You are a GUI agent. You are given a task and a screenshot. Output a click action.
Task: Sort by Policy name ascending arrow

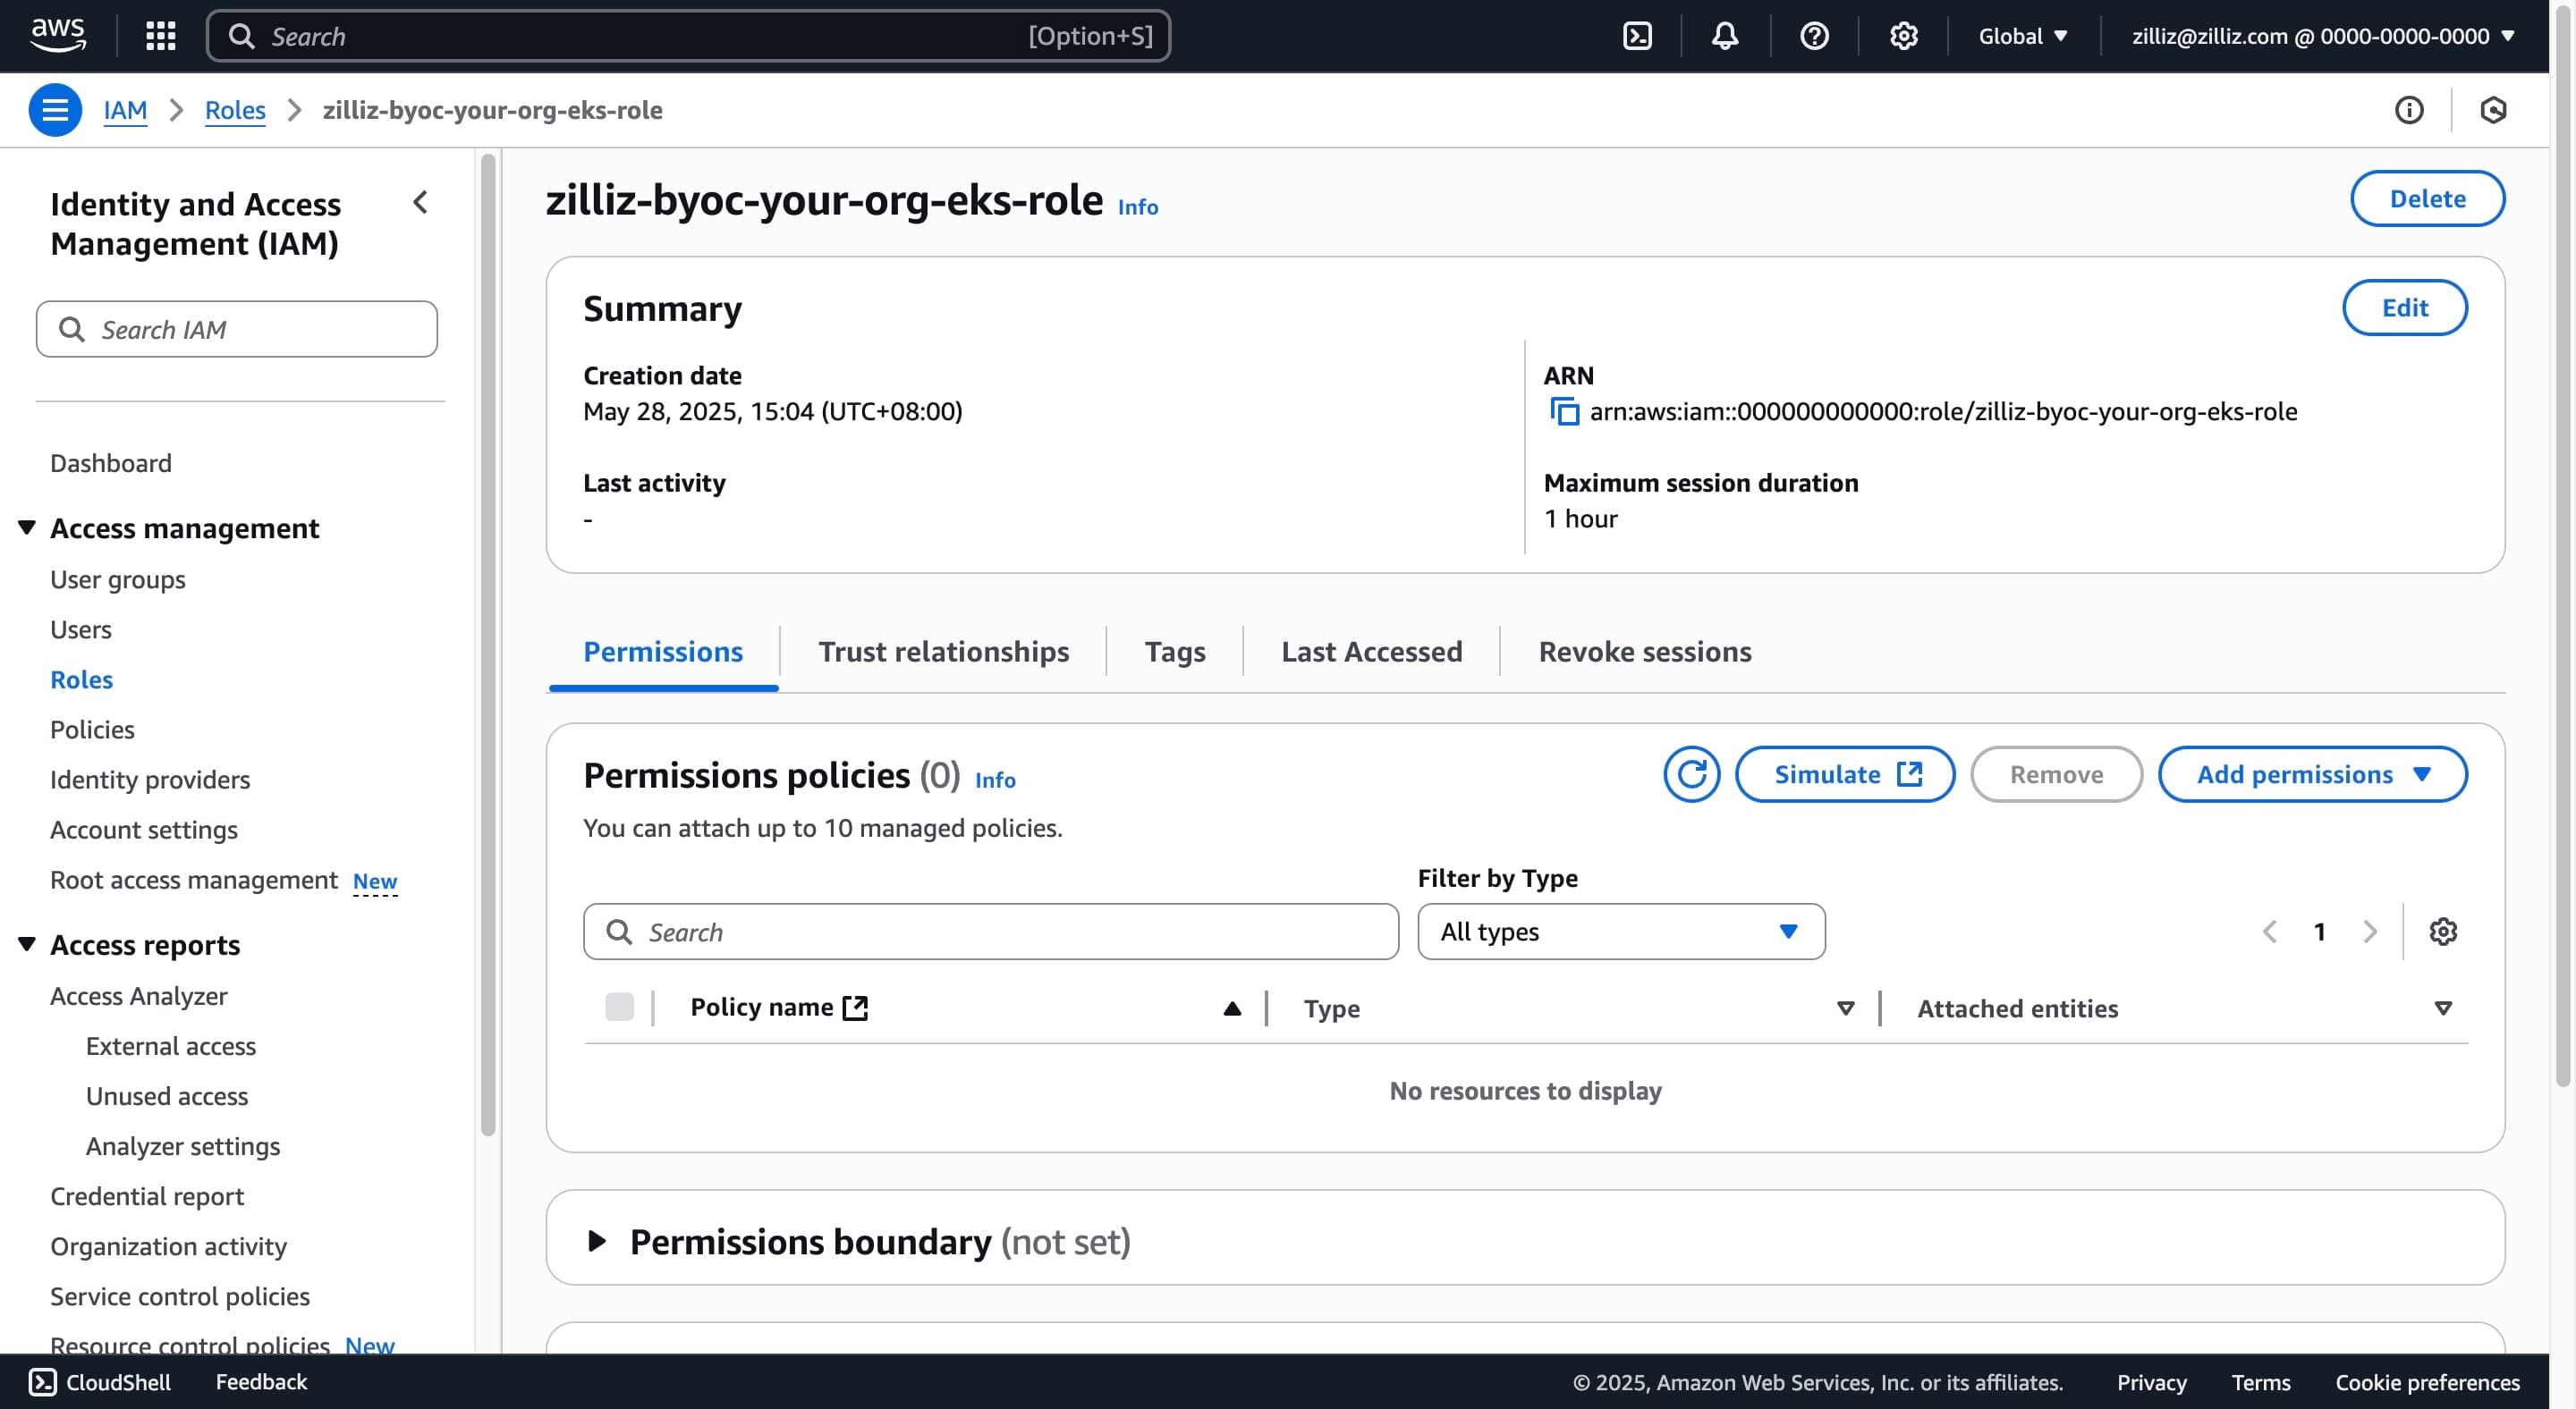1232,1008
